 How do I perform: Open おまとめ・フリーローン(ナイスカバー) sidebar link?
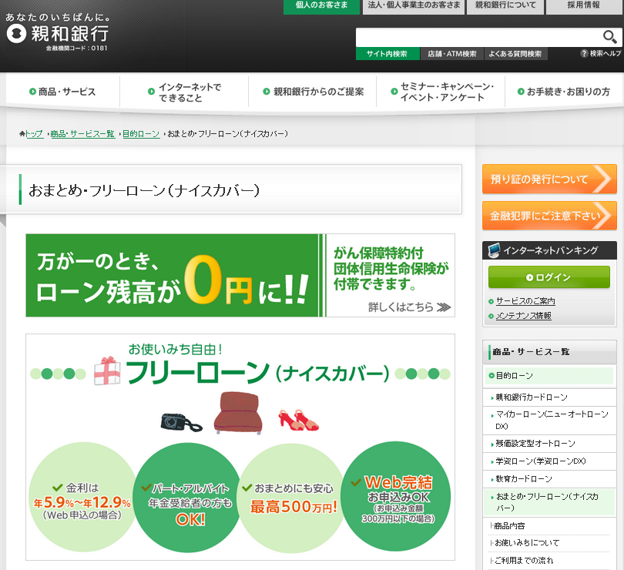547,502
